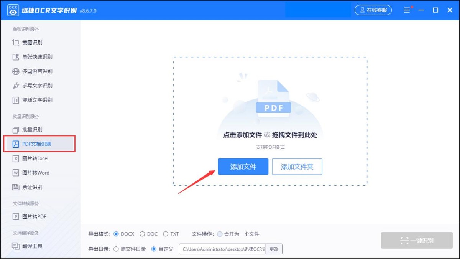Select 原文件目录 as export directory
Screen dimensions: 460x259
[116, 249]
